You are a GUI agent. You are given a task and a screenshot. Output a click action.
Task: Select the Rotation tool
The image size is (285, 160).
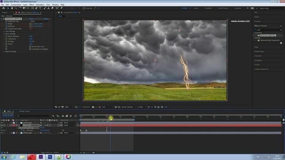[20, 8]
